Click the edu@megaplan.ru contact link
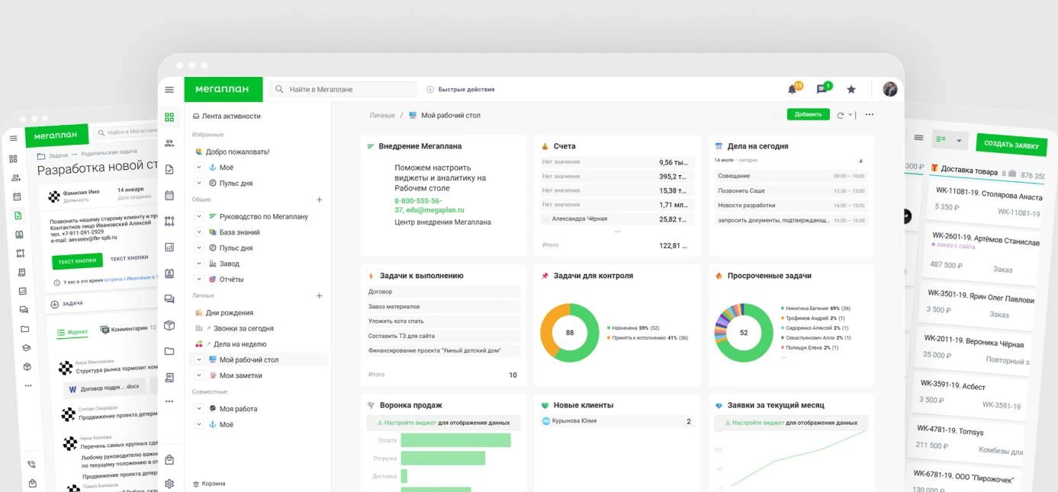Image resolution: width=1058 pixels, height=492 pixels. point(435,209)
